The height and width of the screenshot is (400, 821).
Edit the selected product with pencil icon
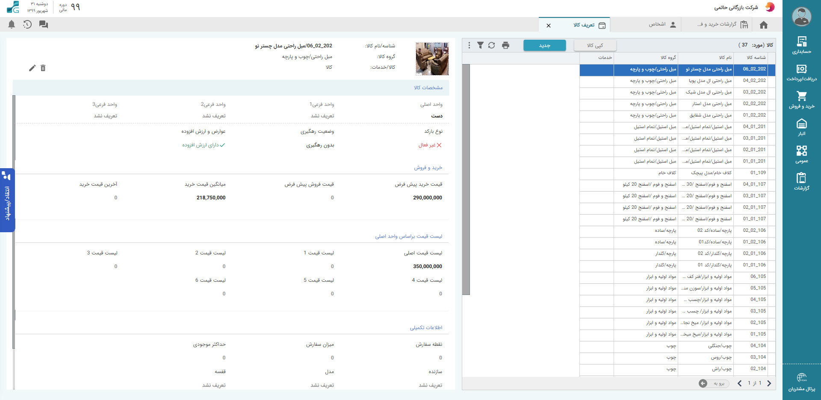pos(32,68)
